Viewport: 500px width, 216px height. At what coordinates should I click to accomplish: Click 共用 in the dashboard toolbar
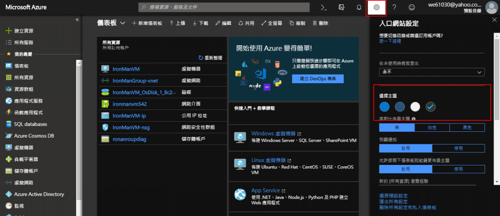coord(246,23)
